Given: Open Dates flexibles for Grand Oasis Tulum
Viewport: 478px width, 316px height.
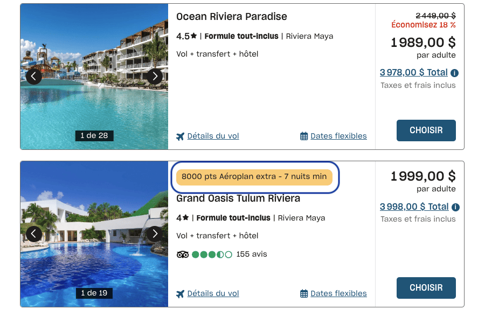Looking at the screenshot, I should coord(338,294).
